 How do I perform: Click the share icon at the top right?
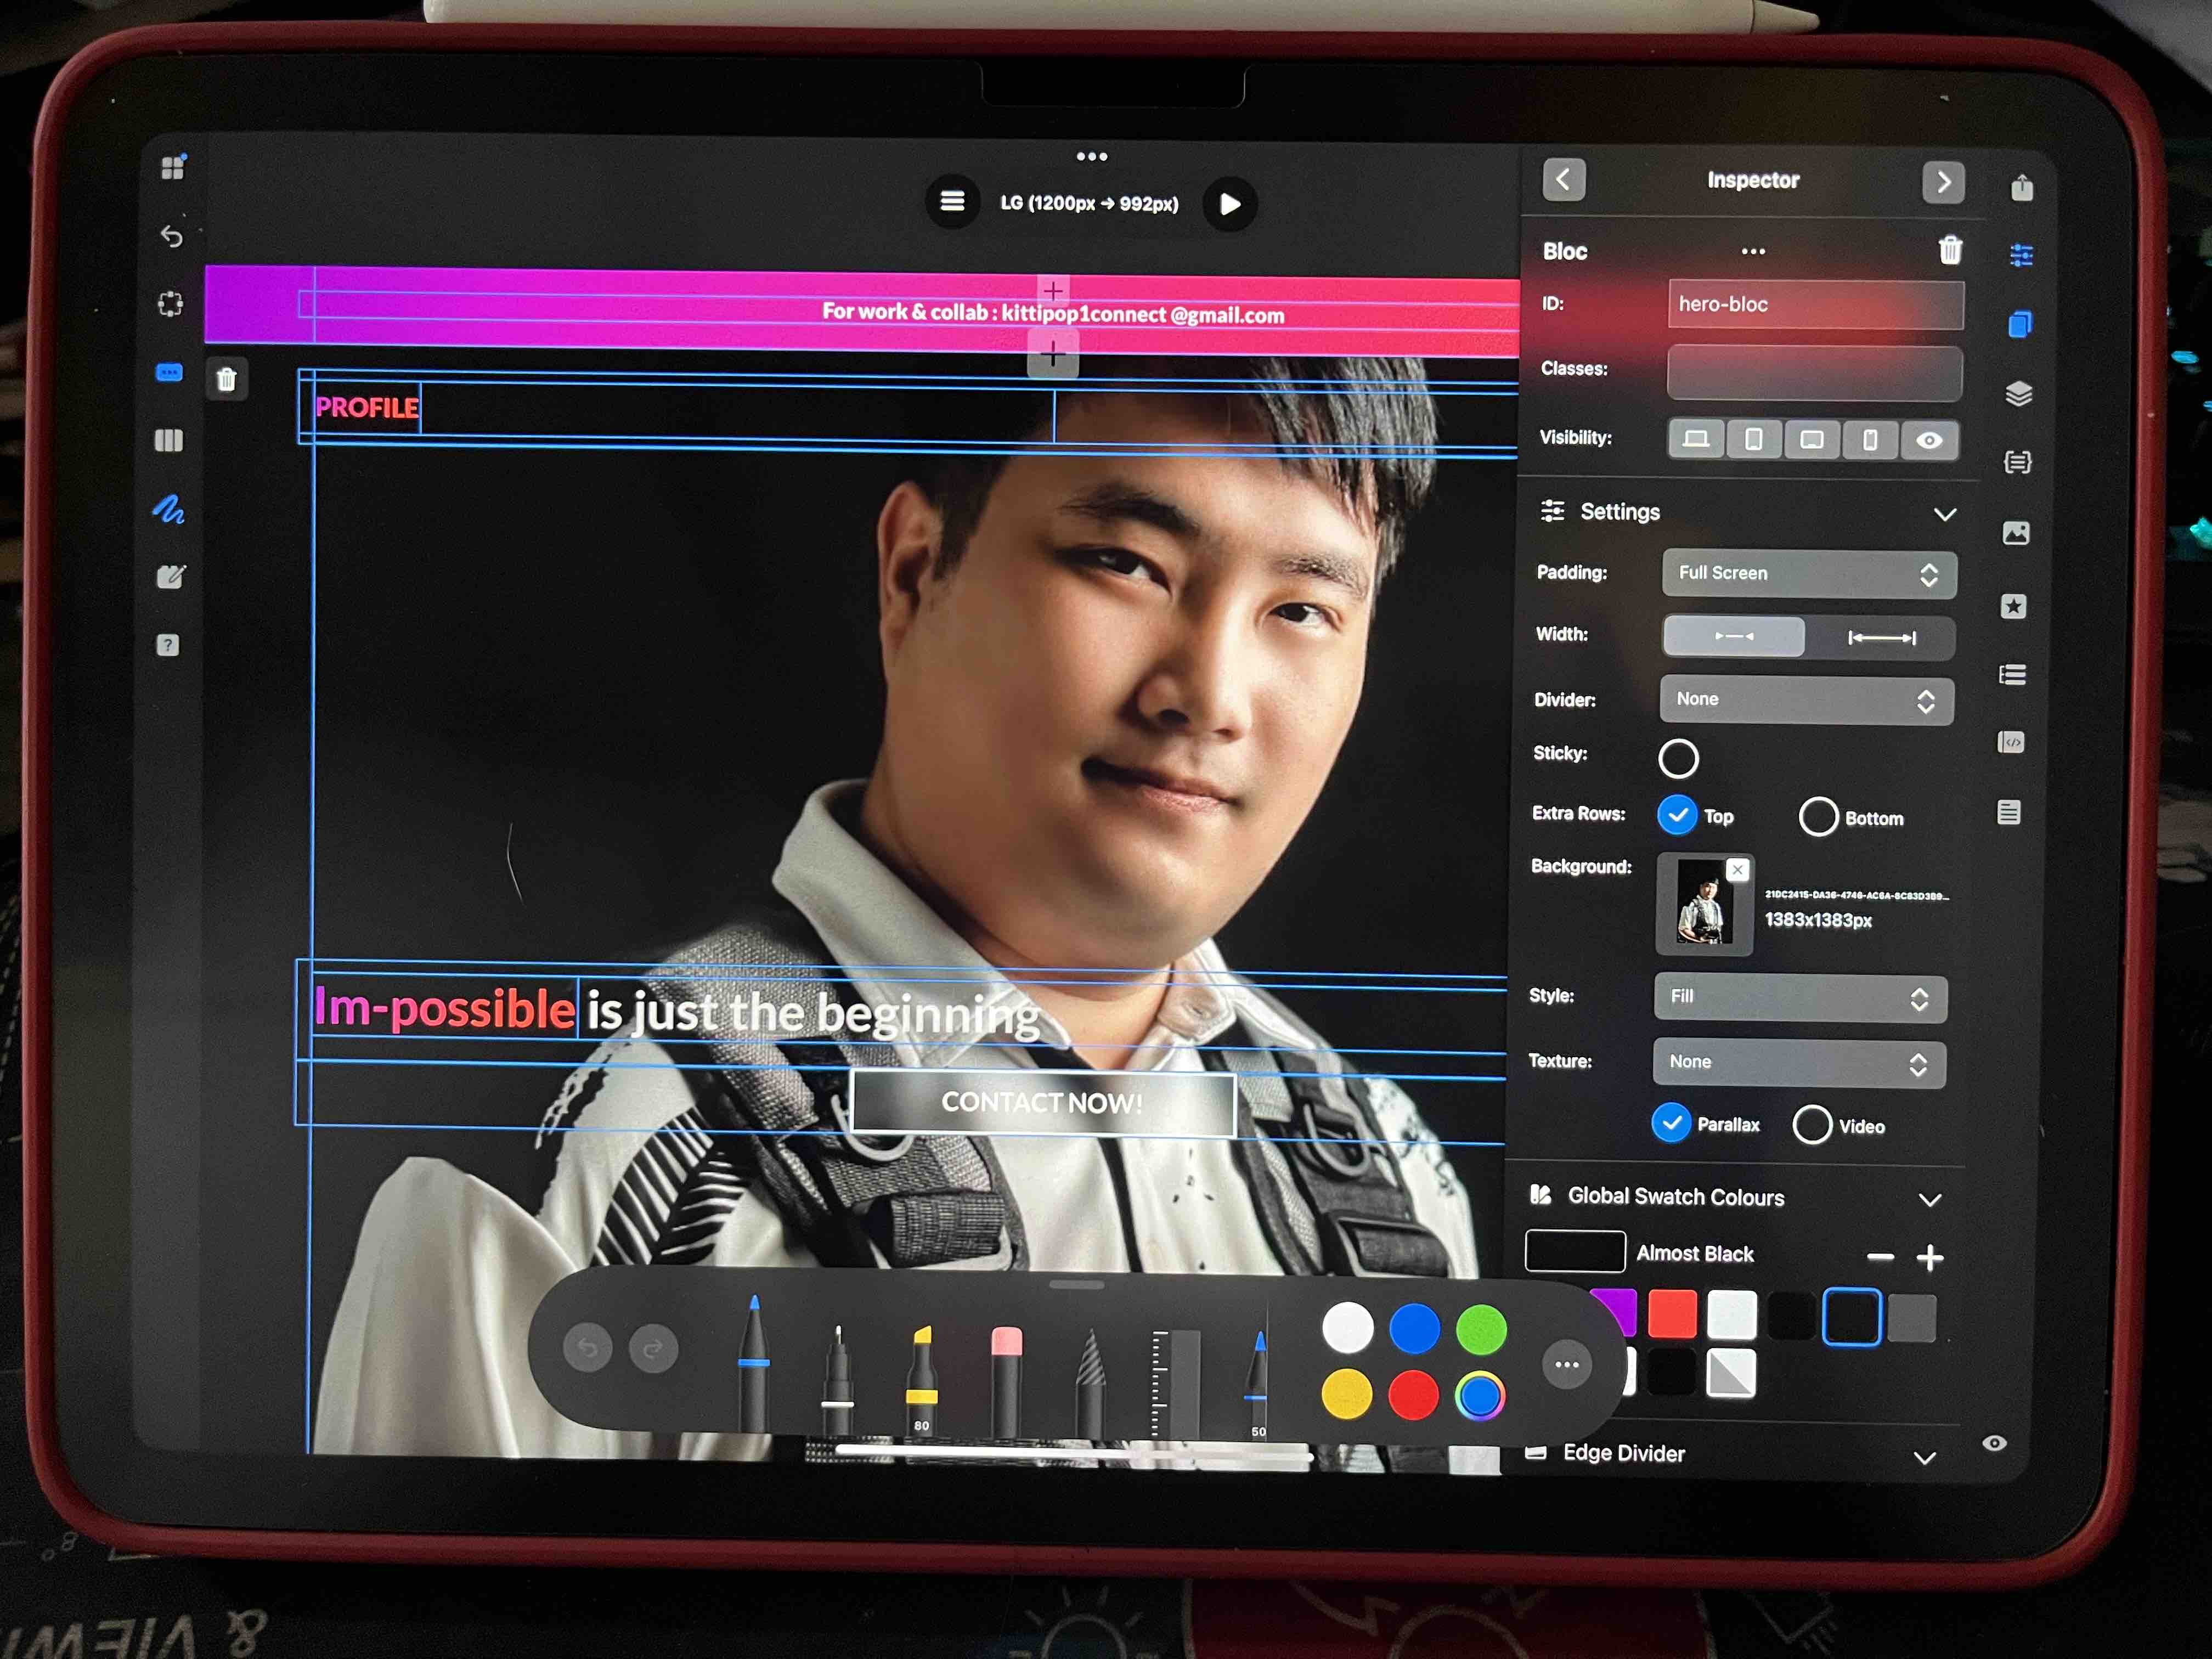(2021, 188)
